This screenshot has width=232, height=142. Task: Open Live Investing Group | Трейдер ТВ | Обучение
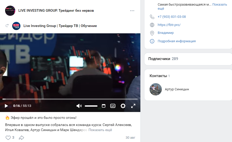coord(60,26)
